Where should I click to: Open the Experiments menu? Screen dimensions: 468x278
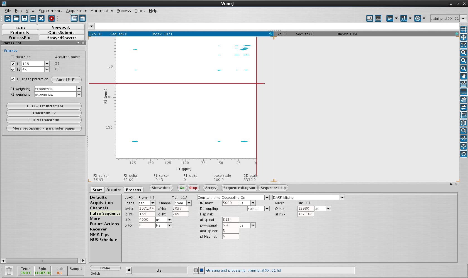pos(50,11)
